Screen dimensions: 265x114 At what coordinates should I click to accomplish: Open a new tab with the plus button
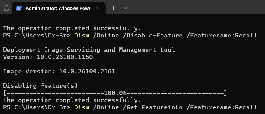114,8
